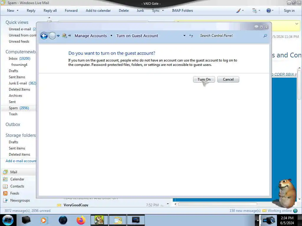Click Add to calendar
302x226 pixels.
point(98,11)
